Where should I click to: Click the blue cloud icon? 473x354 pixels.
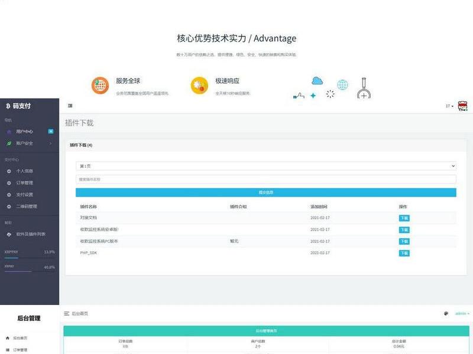click(317, 81)
